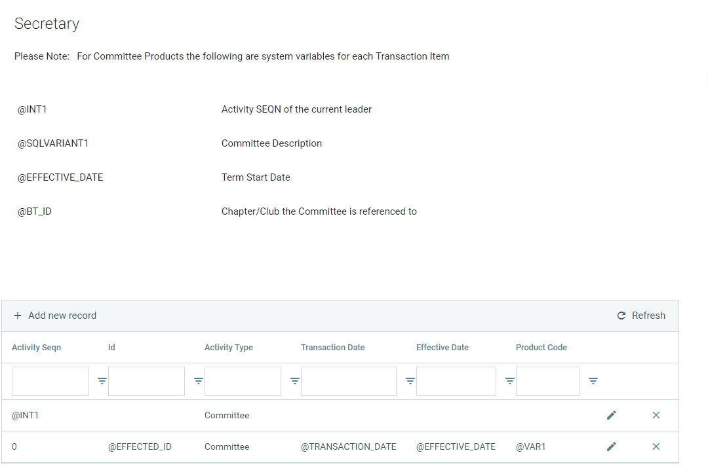
Task: Open filter icon for Activity Seqn column
Action: pos(102,381)
